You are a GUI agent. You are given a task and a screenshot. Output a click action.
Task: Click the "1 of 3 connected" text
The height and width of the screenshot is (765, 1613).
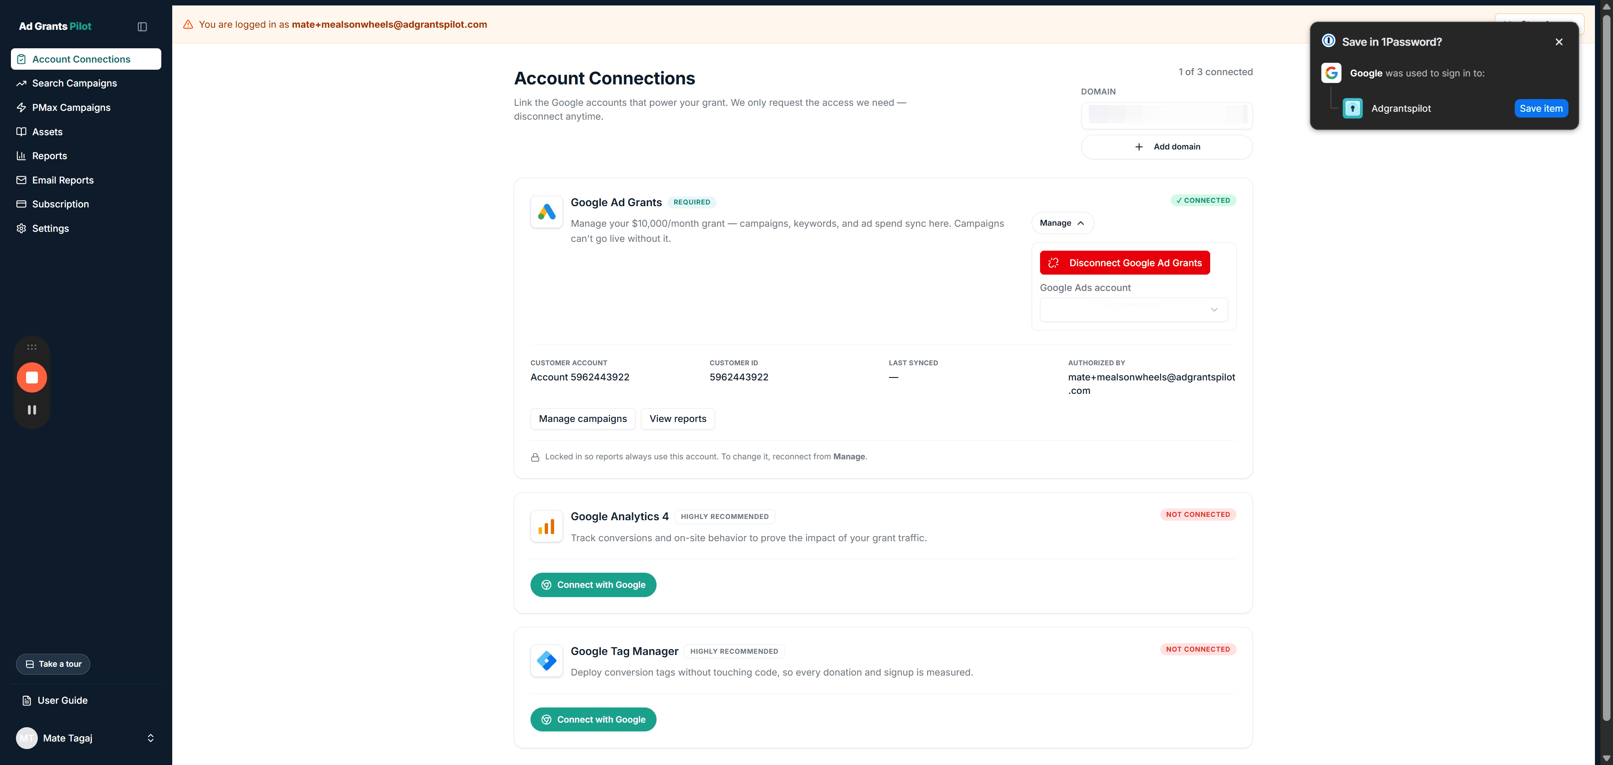click(1215, 72)
